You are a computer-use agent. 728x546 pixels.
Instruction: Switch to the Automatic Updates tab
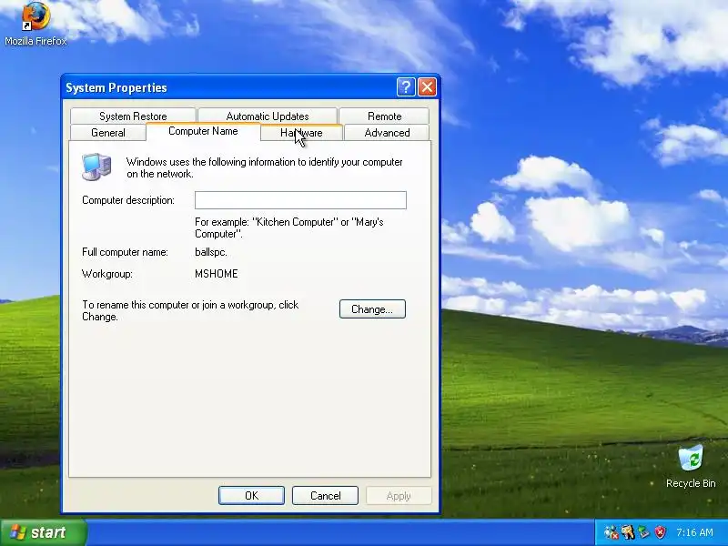[268, 116]
